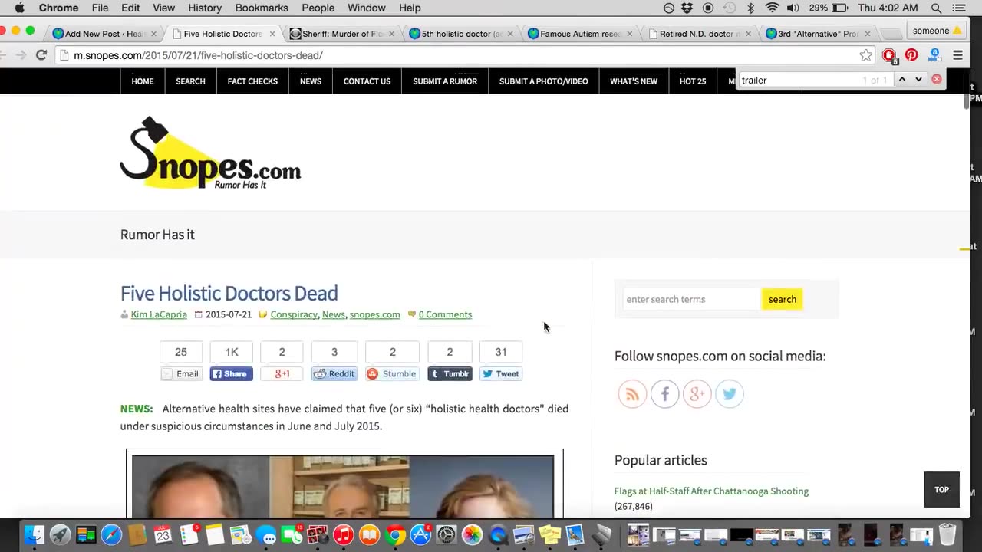Open the AdBlock extension icon
Screen dimensions: 982x552
[889, 55]
